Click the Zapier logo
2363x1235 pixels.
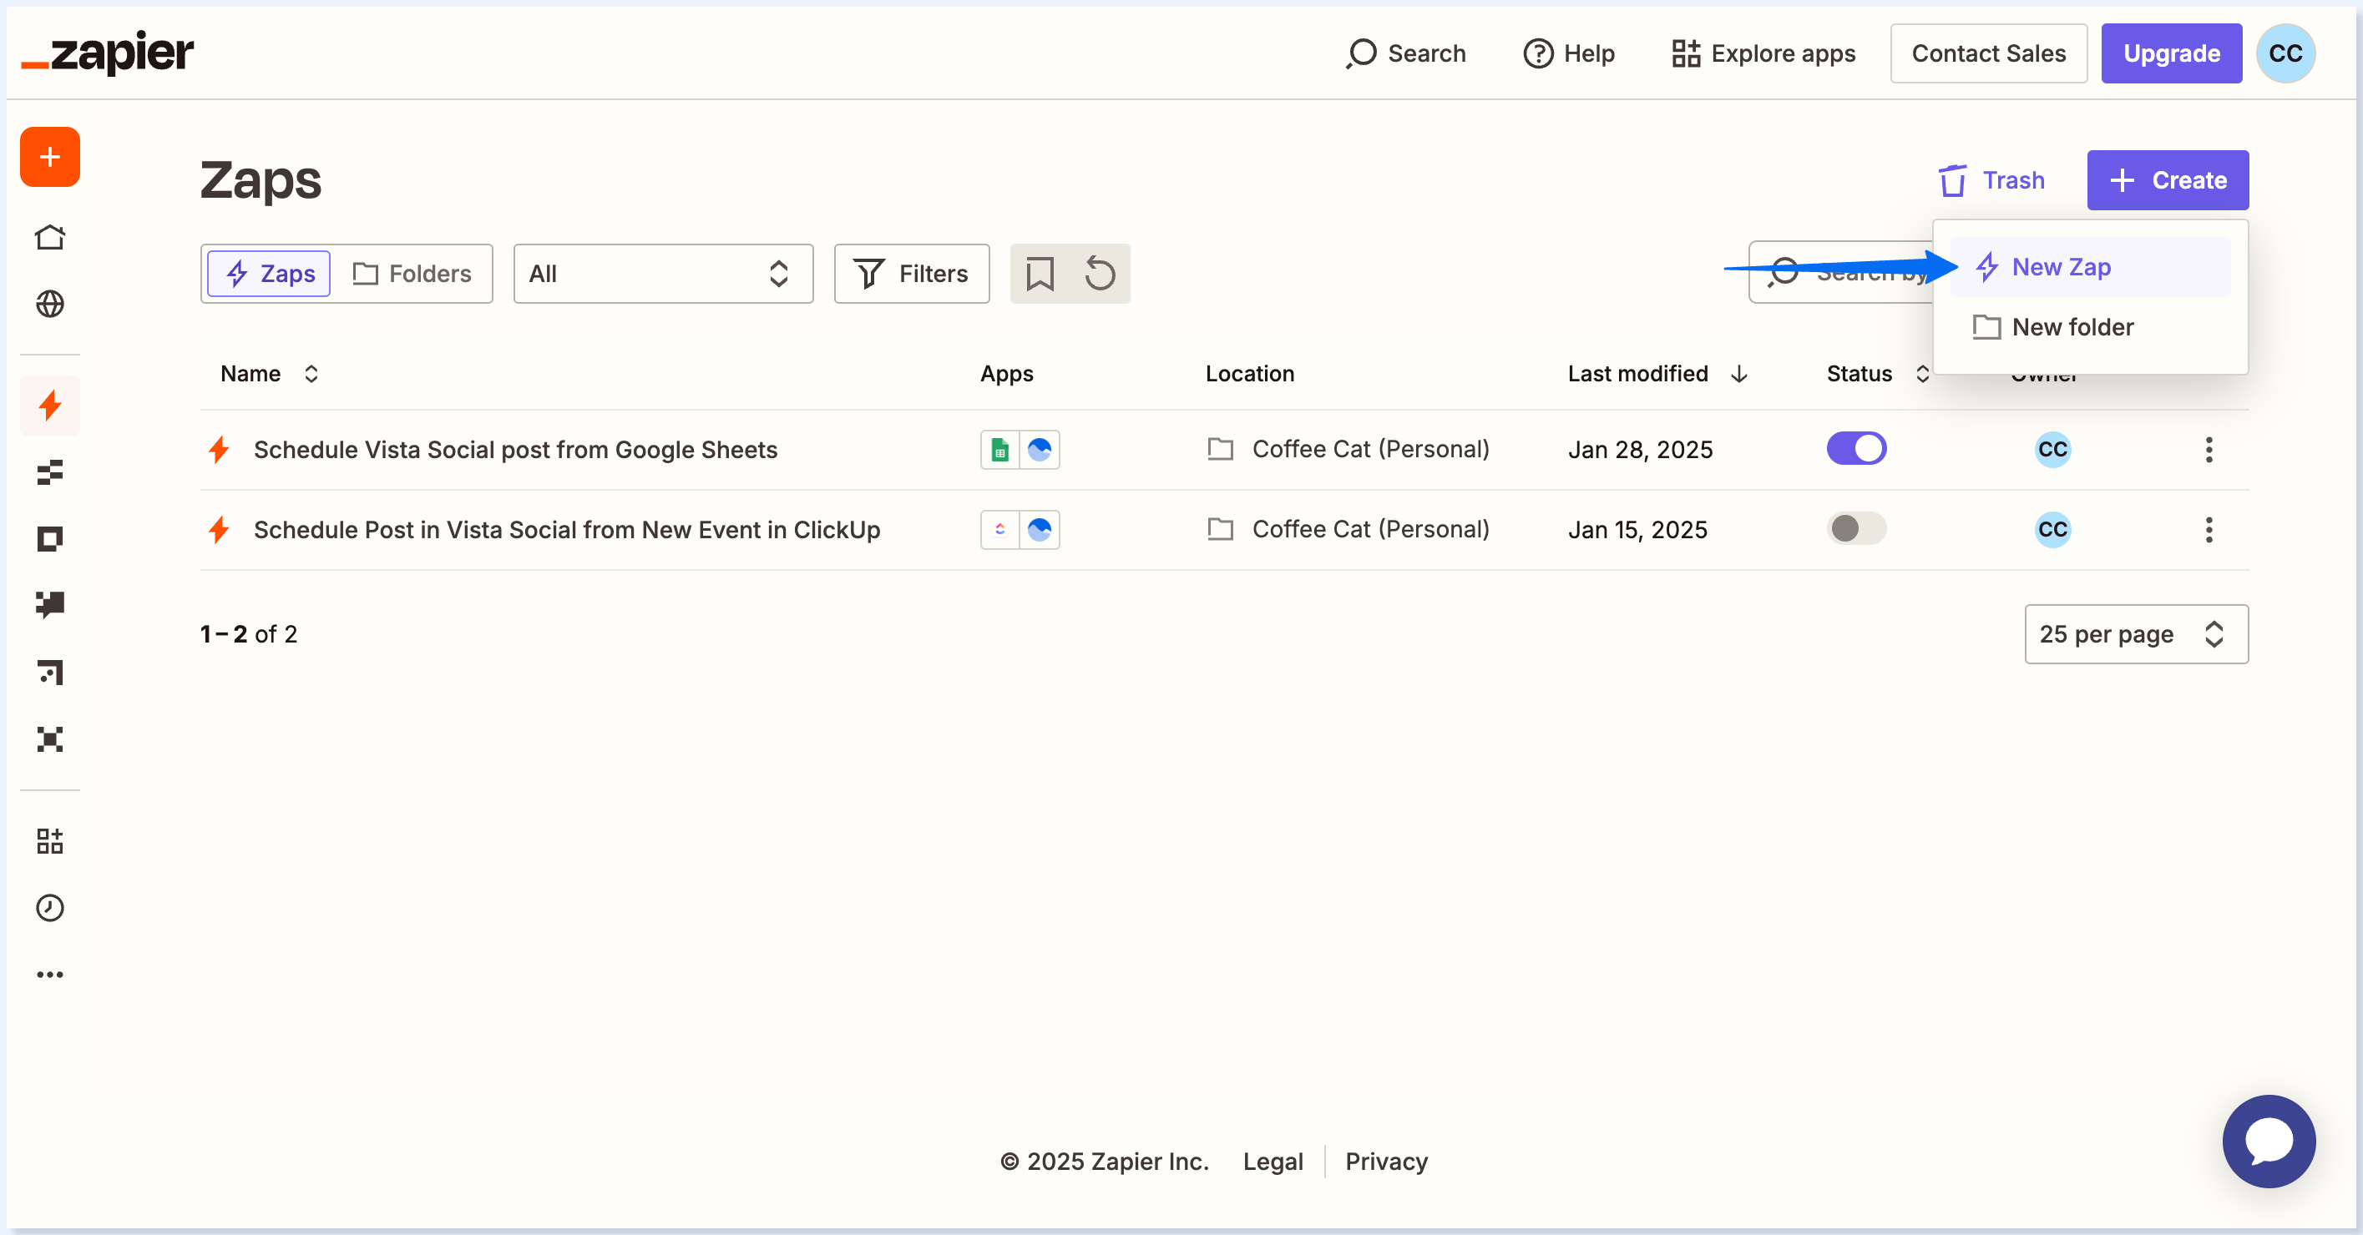tap(108, 53)
